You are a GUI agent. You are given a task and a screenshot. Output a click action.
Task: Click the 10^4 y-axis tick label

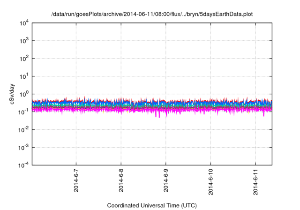point(22,23)
